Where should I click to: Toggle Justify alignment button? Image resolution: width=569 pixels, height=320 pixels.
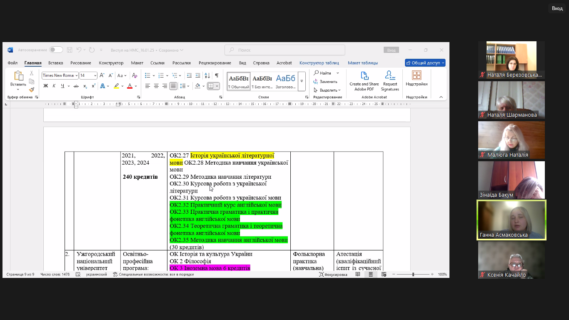point(173,86)
